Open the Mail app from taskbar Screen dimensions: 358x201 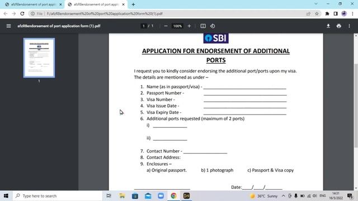(x=148, y=196)
